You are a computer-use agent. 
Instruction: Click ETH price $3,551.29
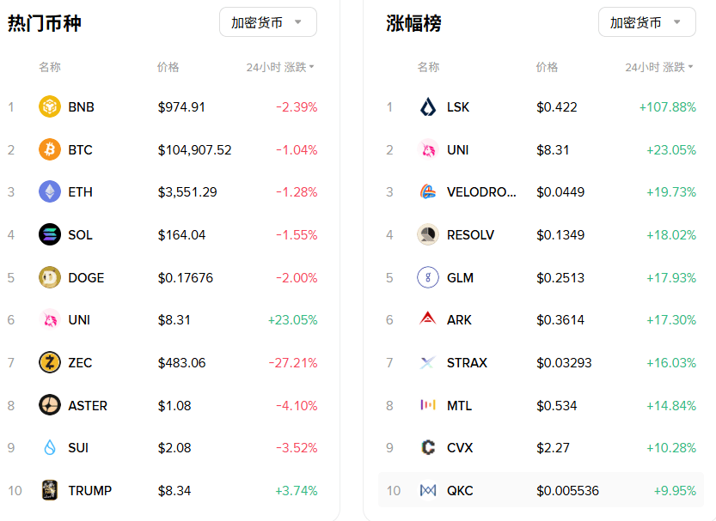[187, 192]
